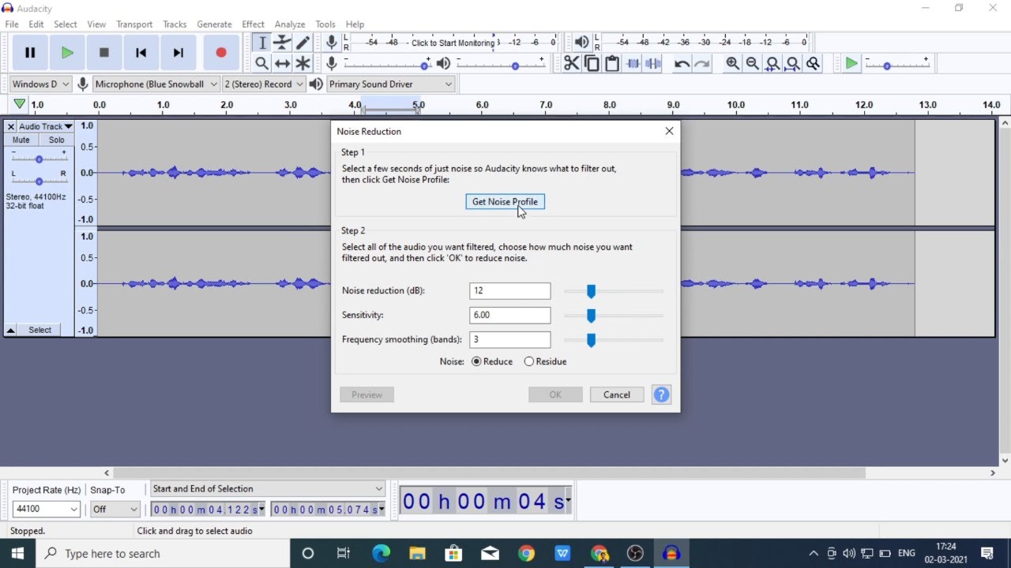Click the Stop transport button
1011x568 pixels.
104,53
